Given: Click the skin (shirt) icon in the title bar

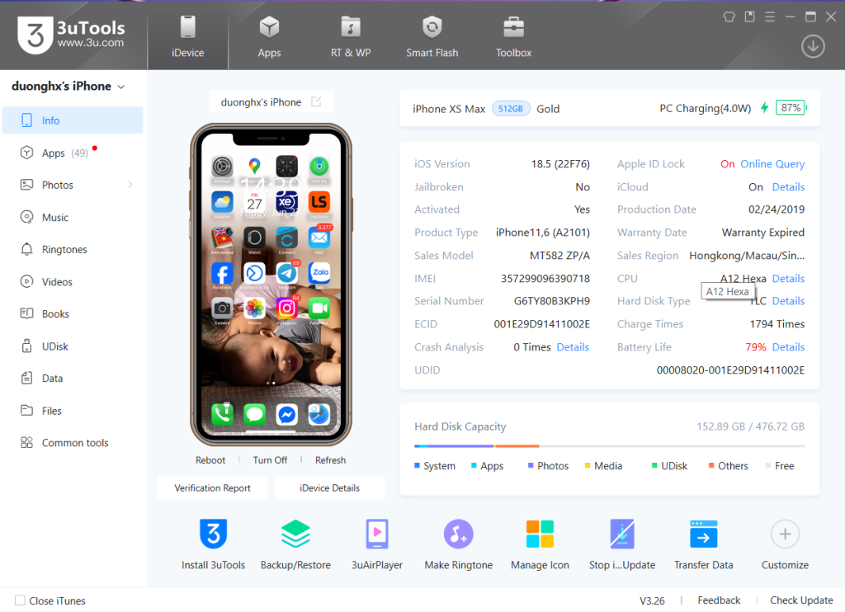Looking at the screenshot, I should coord(729,16).
